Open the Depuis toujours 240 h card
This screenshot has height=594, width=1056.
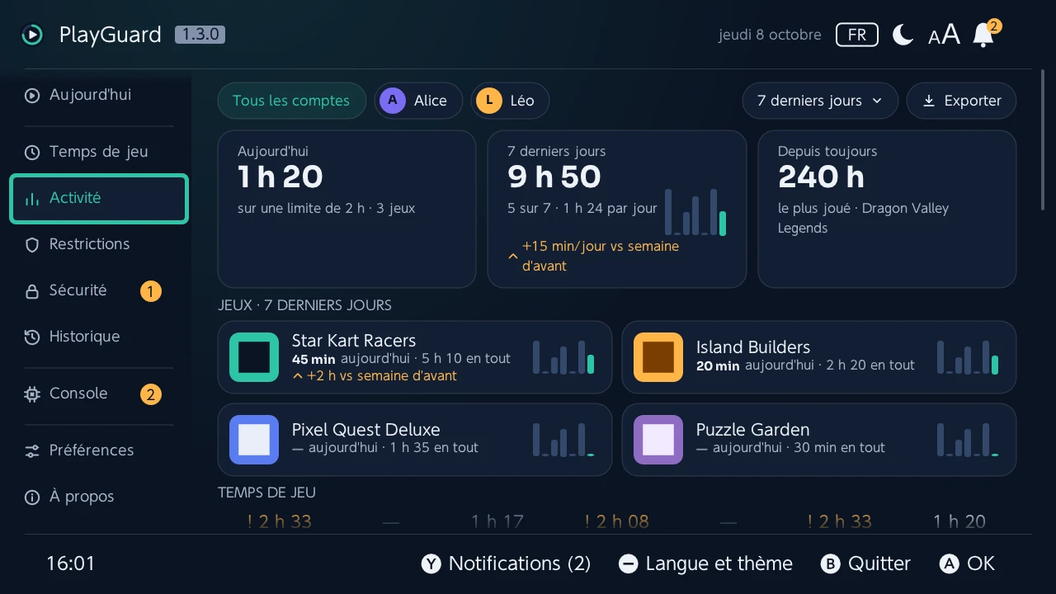(887, 209)
